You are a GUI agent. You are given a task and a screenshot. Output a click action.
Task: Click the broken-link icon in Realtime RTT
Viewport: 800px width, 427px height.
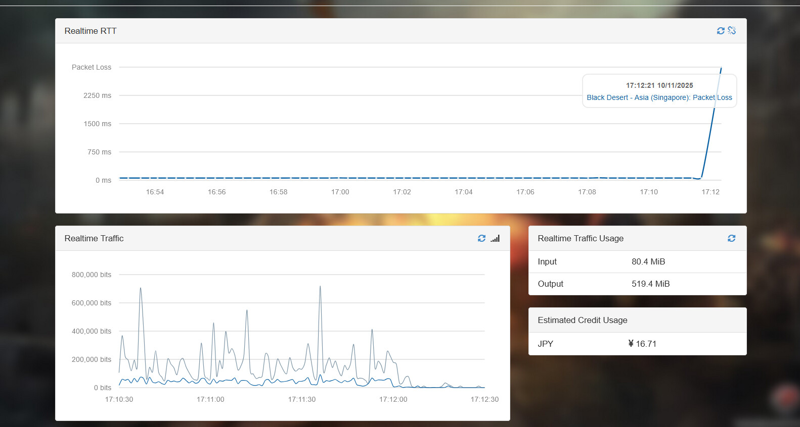[x=732, y=31]
